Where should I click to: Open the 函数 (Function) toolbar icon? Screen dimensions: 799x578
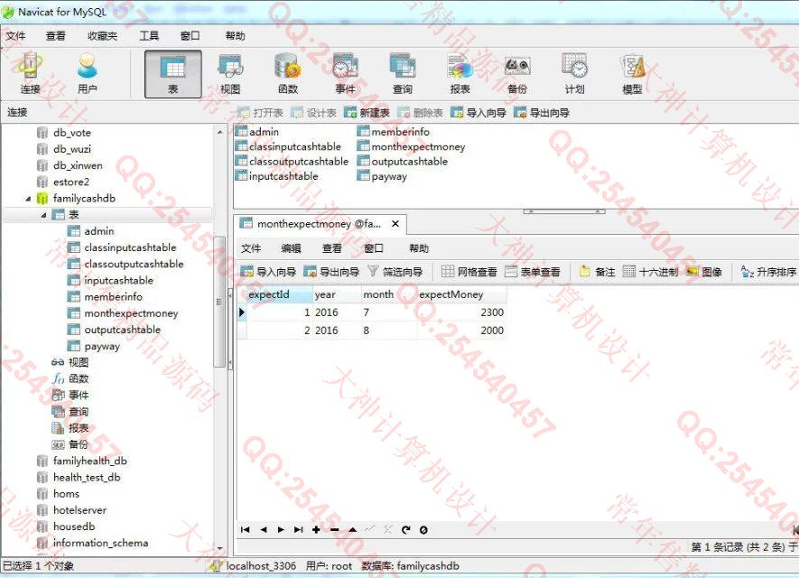288,74
